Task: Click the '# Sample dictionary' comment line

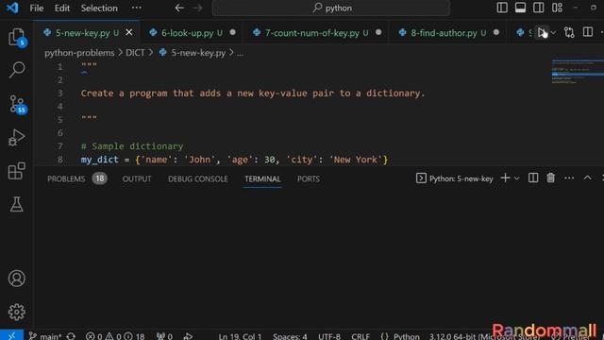Action: coord(132,146)
